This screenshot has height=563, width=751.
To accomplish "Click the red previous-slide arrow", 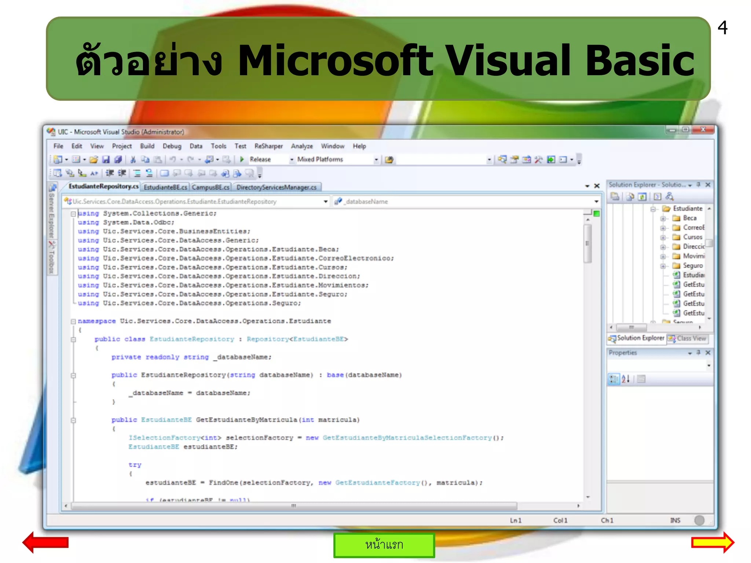I will tap(45, 542).
